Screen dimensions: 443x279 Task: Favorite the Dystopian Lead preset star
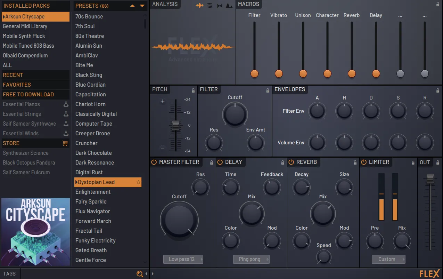coord(138,182)
